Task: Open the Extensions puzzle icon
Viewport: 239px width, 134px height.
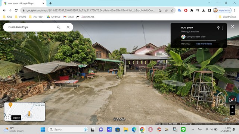Action: coord(192,10)
